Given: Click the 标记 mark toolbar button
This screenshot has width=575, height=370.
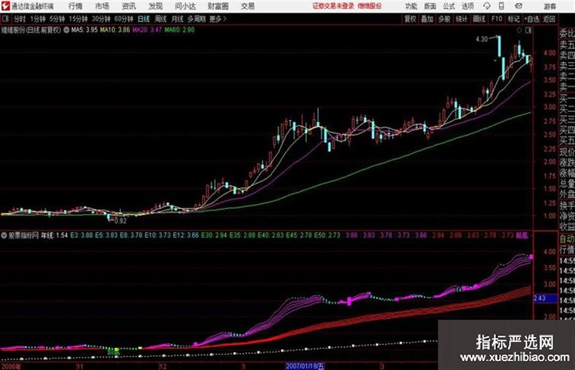Looking at the screenshot, I should click(514, 19).
